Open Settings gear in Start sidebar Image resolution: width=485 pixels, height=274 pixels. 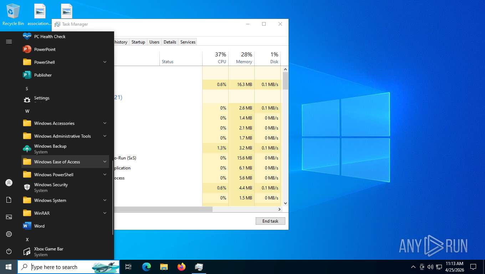tap(9, 234)
